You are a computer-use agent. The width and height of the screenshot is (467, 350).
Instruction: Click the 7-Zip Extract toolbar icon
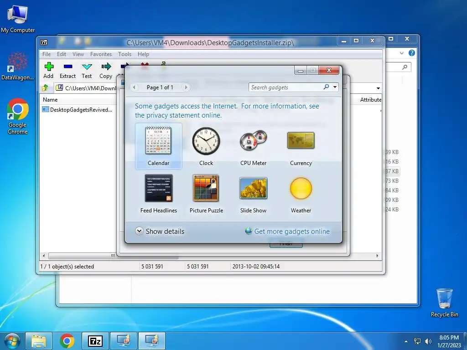pos(67,71)
